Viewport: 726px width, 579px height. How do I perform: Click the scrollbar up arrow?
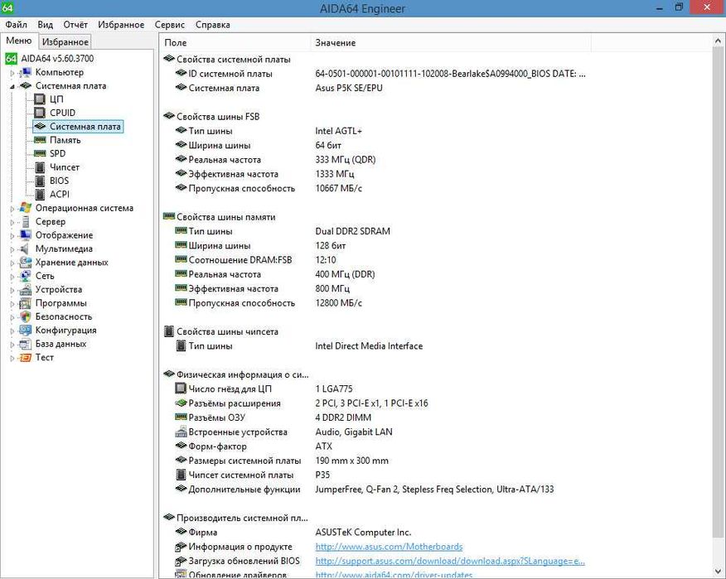coord(719,41)
